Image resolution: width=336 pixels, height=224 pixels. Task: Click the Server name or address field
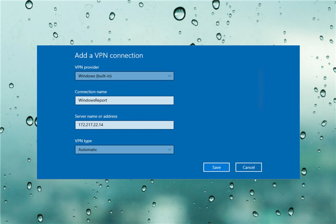point(124,125)
